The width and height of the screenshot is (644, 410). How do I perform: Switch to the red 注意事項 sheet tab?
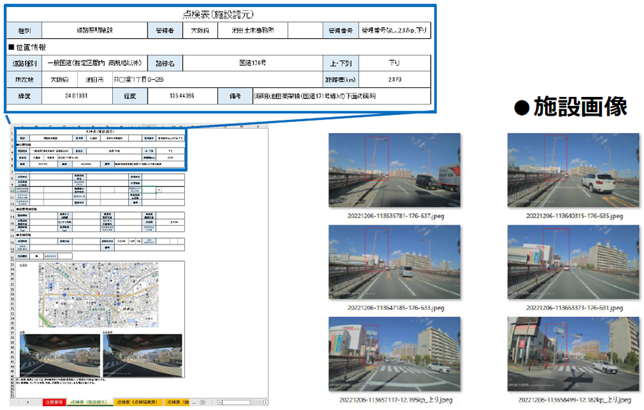(x=53, y=402)
